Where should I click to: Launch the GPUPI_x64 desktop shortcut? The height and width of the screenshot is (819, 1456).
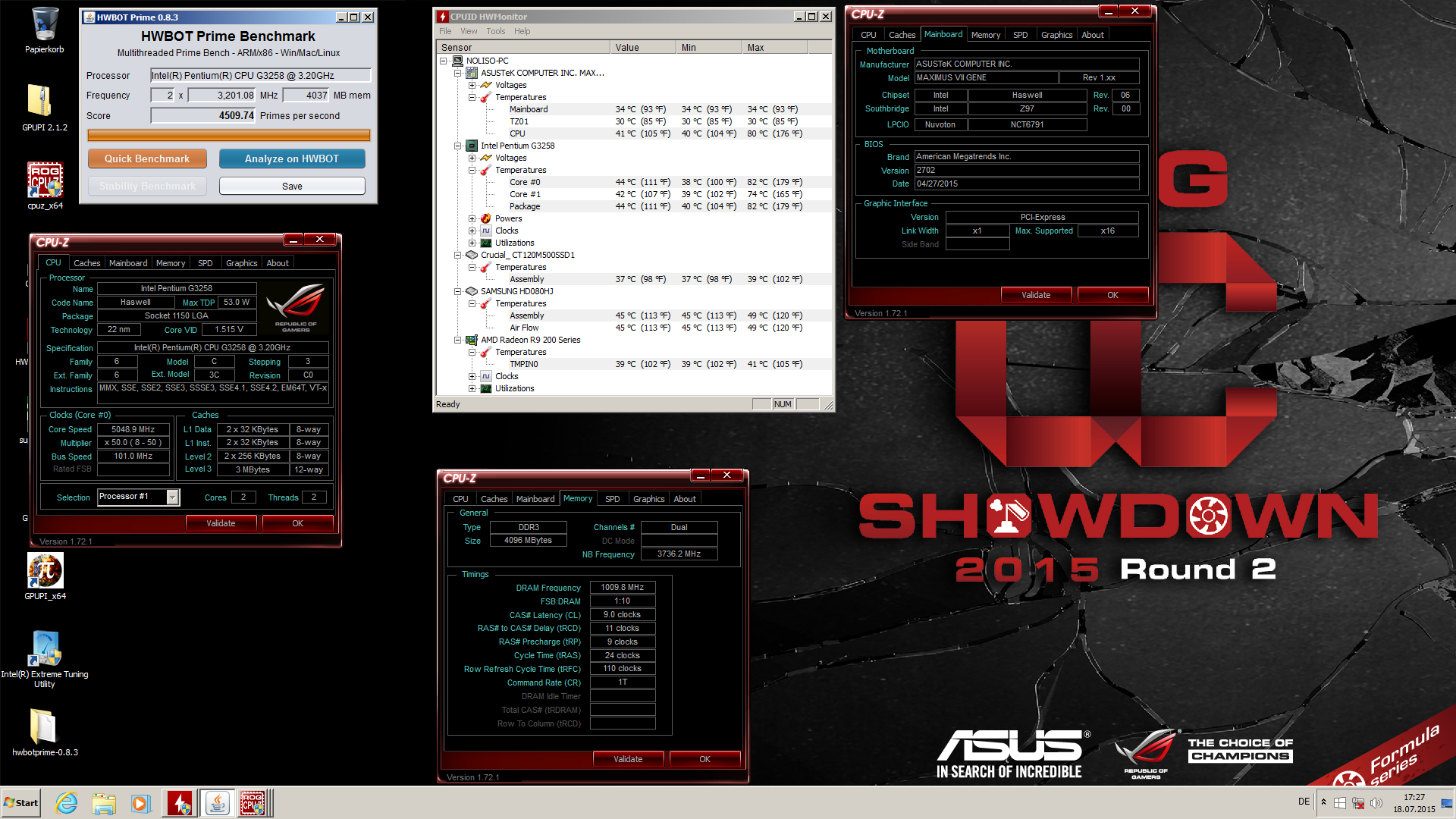coord(45,576)
